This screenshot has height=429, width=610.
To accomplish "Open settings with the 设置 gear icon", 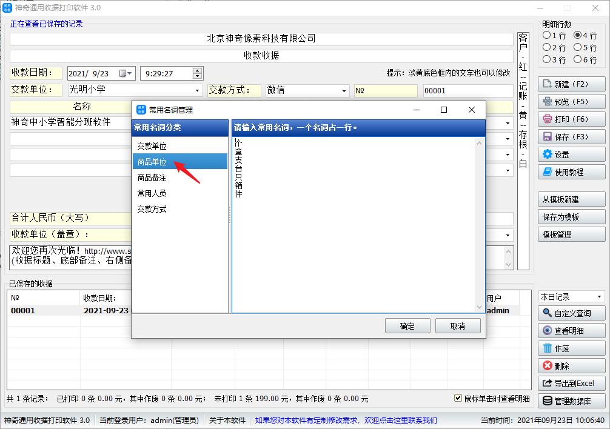I will coord(548,155).
